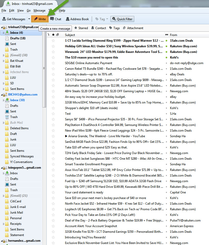Open the Message menu
This screenshot has height=245, width=209.
tap(40, 10)
